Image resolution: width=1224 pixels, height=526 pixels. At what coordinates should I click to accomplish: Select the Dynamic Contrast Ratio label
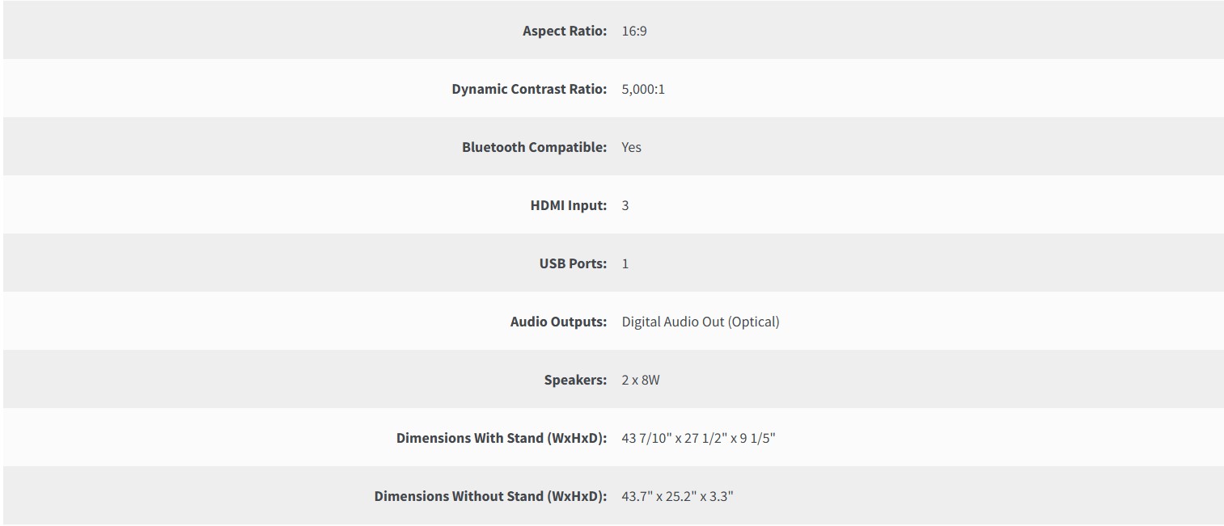click(x=528, y=89)
